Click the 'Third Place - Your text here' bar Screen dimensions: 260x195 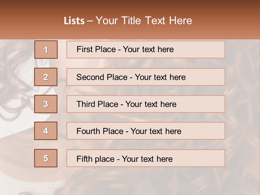(x=146, y=104)
